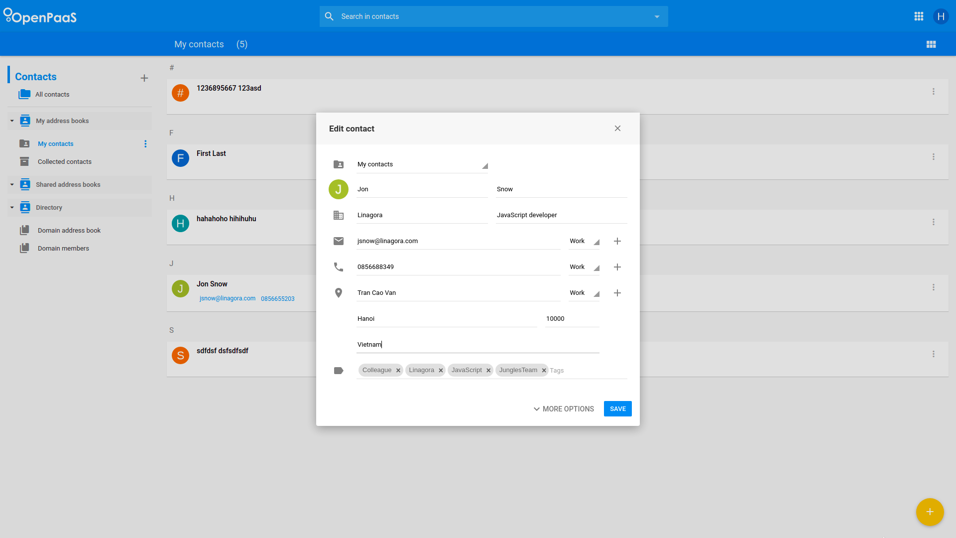This screenshot has width=956, height=538.
Task: Switch contact list to card view
Action: click(931, 44)
